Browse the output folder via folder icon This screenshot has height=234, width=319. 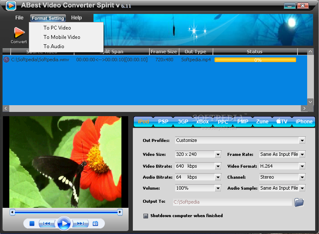[299, 202]
